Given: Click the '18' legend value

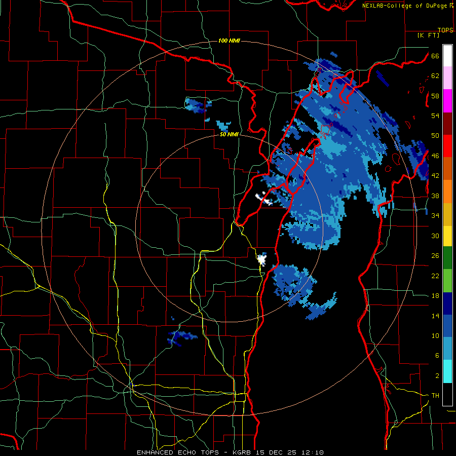Looking at the screenshot, I should point(435,296).
